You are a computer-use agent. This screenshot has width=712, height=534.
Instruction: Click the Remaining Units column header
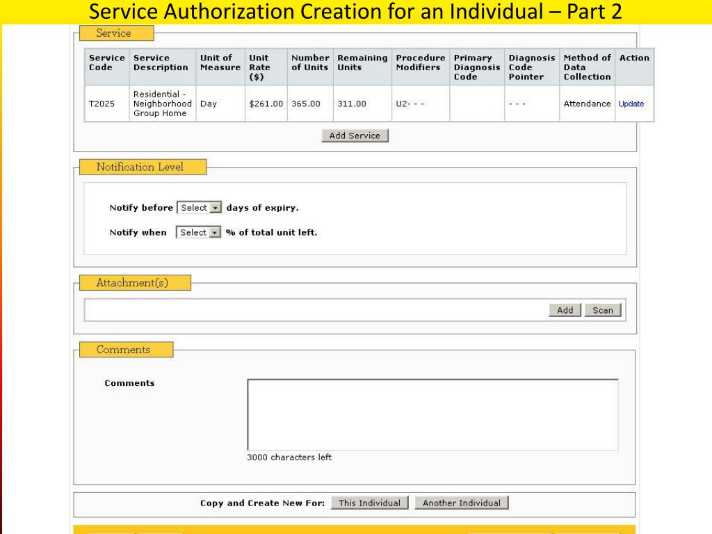pos(362,63)
